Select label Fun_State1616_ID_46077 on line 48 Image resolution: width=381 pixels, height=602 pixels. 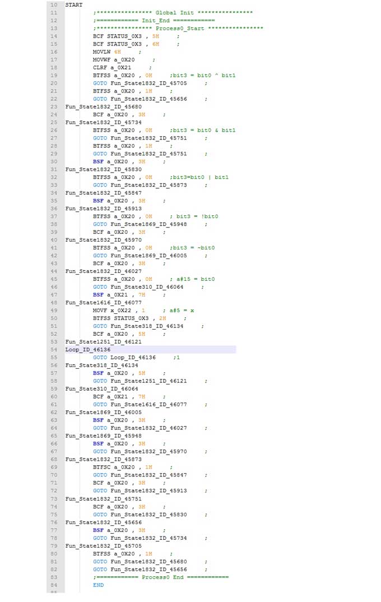pyautogui.click(x=103, y=303)
